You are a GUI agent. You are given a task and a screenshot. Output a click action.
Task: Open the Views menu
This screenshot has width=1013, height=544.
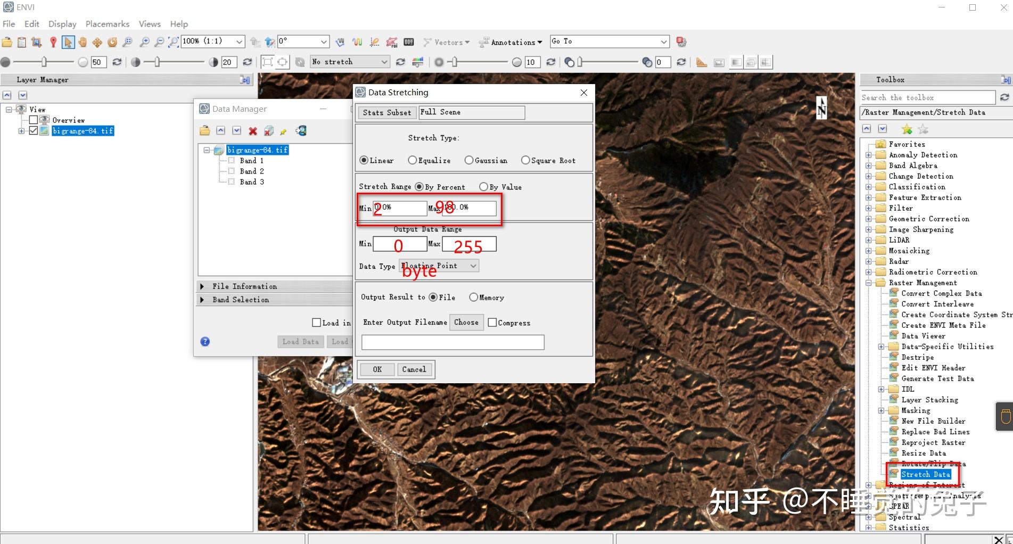[150, 24]
